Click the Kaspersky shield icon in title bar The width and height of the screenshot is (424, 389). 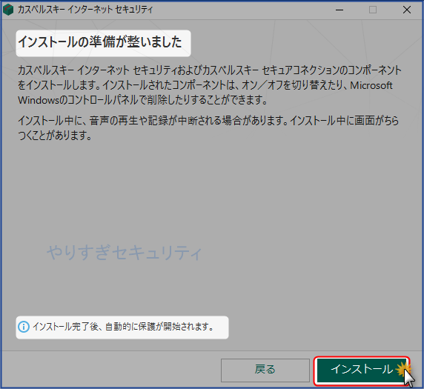click(x=8, y=10)
